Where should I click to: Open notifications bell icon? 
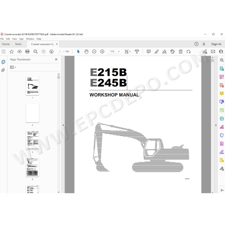point(204,44)
